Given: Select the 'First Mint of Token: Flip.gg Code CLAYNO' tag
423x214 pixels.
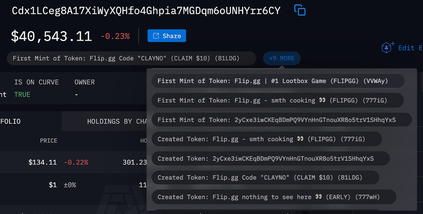Looking at the screenshot, I should pyautogui.click(x=131, y=58).
